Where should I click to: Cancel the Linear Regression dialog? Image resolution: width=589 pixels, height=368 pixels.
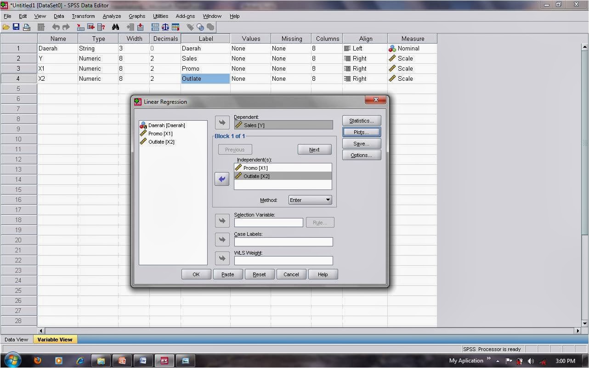point(291,274)
